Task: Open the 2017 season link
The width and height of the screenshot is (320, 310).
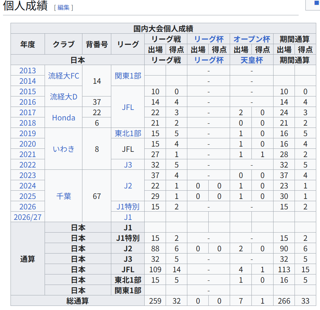Action: point(28,113)
